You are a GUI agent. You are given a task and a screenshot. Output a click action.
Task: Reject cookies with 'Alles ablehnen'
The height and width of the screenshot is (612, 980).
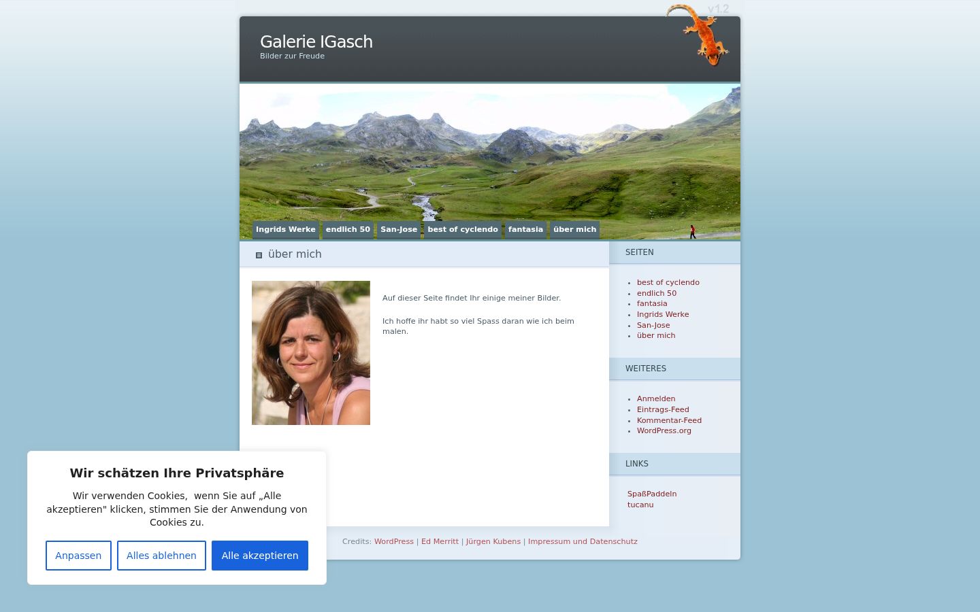point(161,556)
